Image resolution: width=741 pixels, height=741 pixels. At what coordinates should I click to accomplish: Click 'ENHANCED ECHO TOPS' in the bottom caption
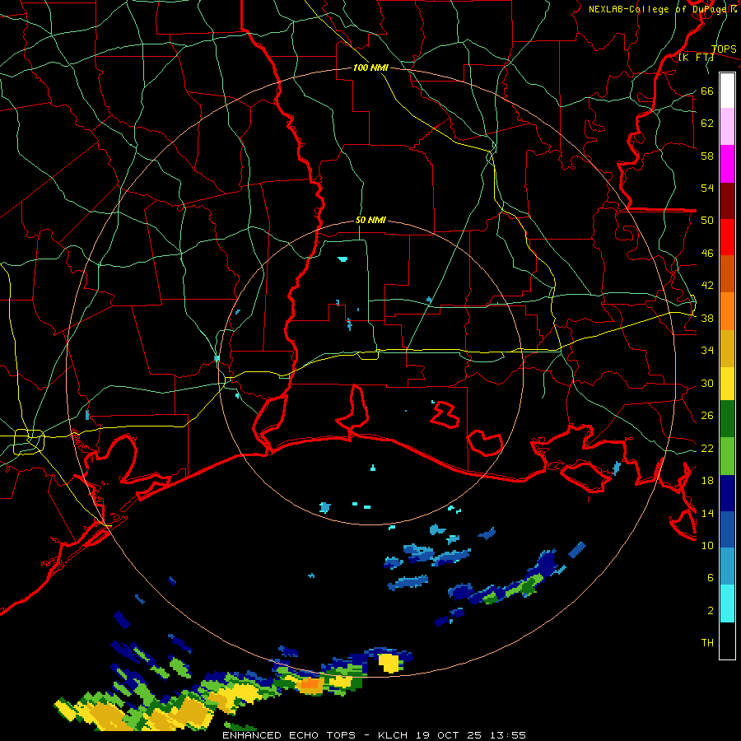[289, 735]
